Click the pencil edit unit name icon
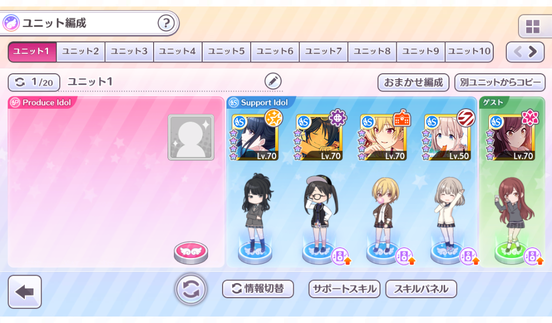The image size is (552, 323). click(273, 81)
